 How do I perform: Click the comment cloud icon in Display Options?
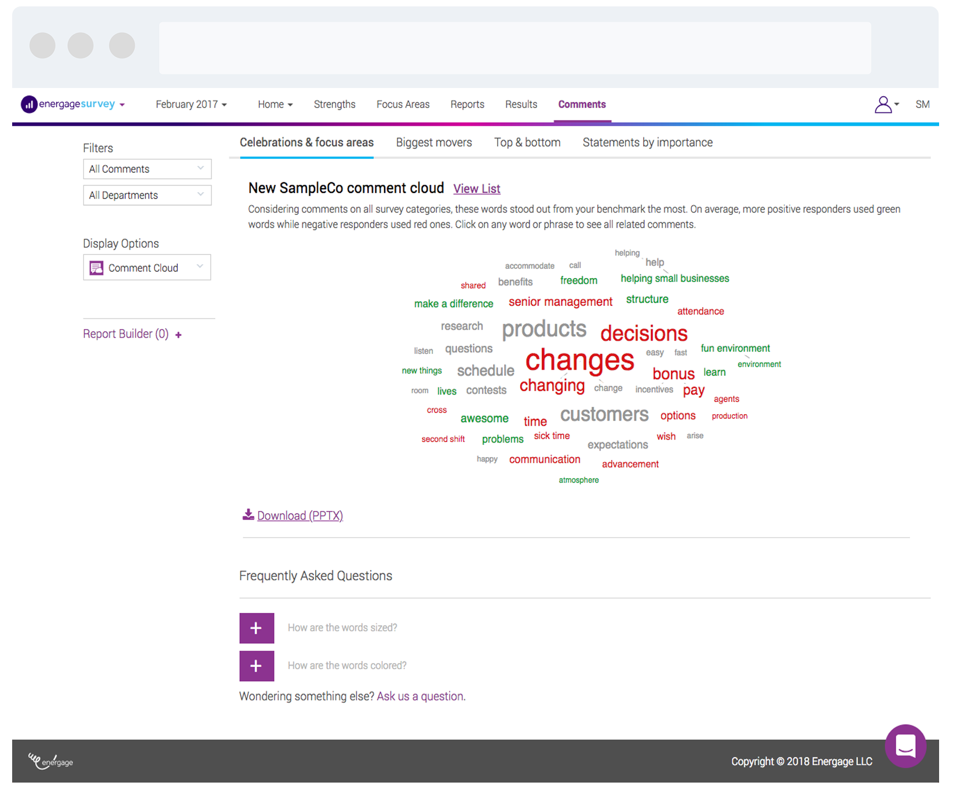[x=96, y=267]
